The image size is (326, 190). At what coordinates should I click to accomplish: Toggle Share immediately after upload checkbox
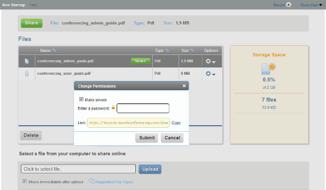click(x=24, y=181)
